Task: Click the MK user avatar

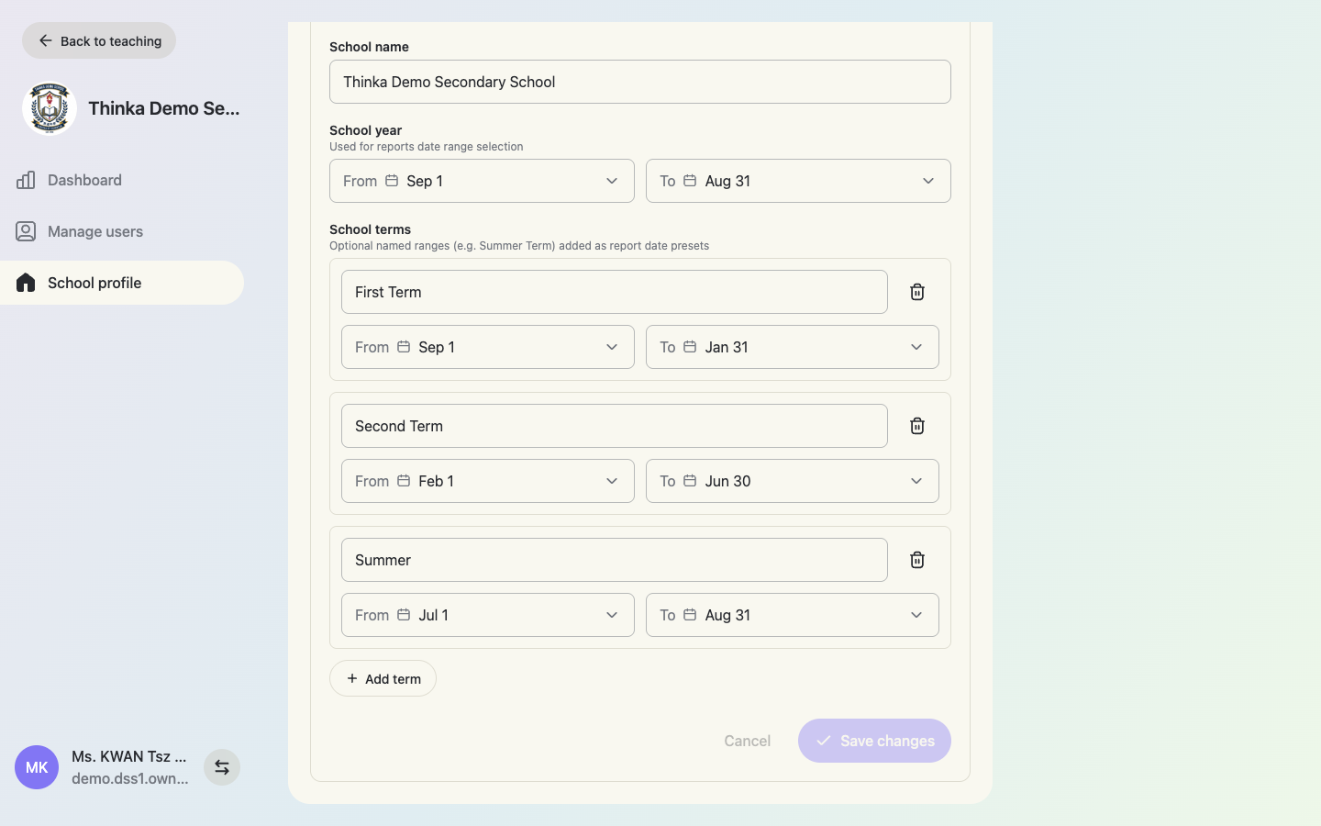Action: [x=37, y=767]
